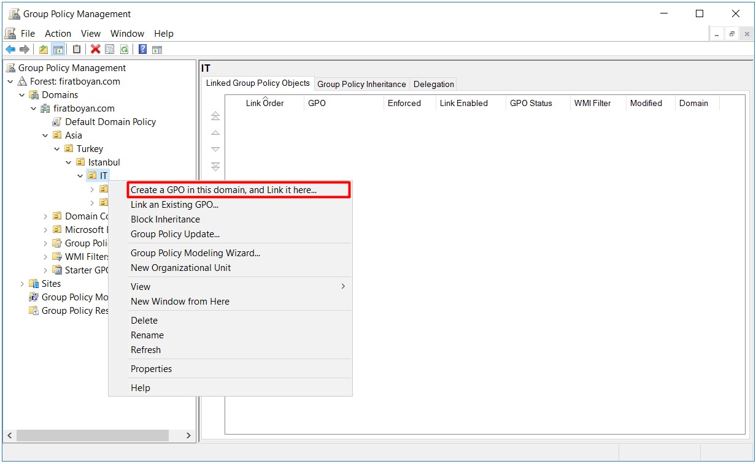The width and height of the screenshot is (756, 464).
Task: Toggle Show/Hide Console Tree toolbar icon
Action: click(x=58, y=50)
